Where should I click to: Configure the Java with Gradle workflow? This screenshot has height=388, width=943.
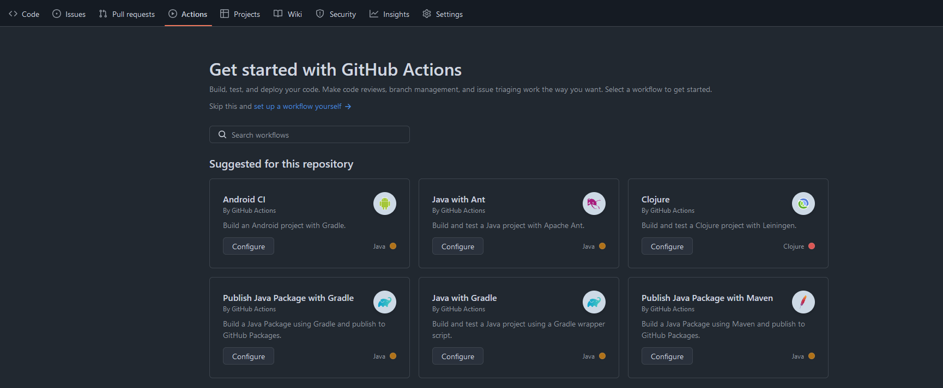(x=458, y=356)
